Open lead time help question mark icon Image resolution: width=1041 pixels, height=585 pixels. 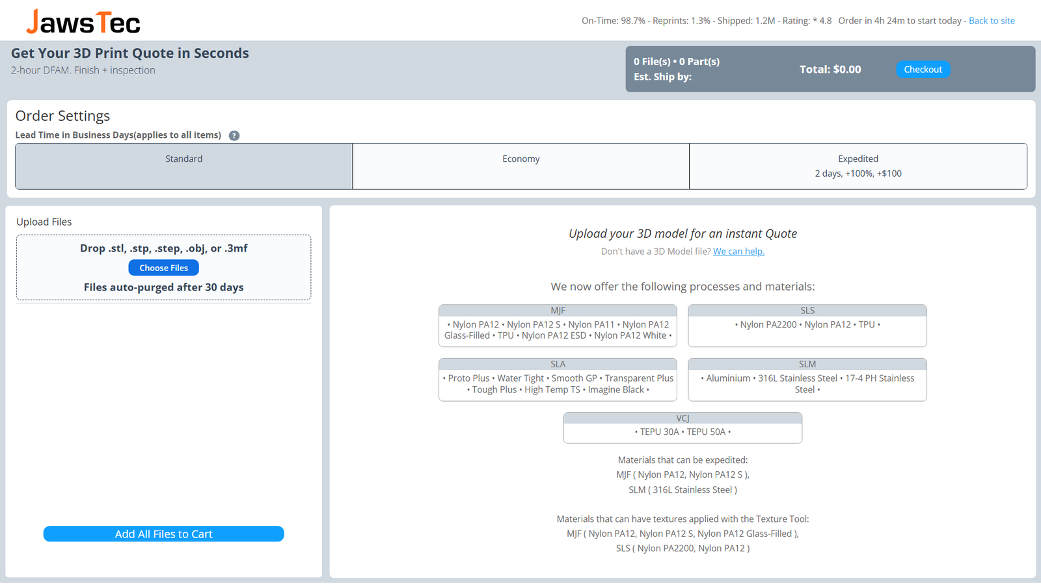tap(234, 136)
